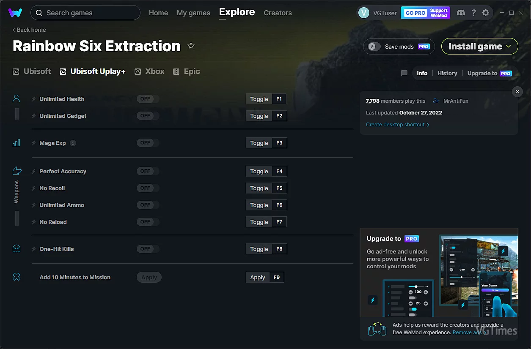Click the F8 hotkey for One-Hit Kills
Screen dimensions: 531x349
coord(279,249)
